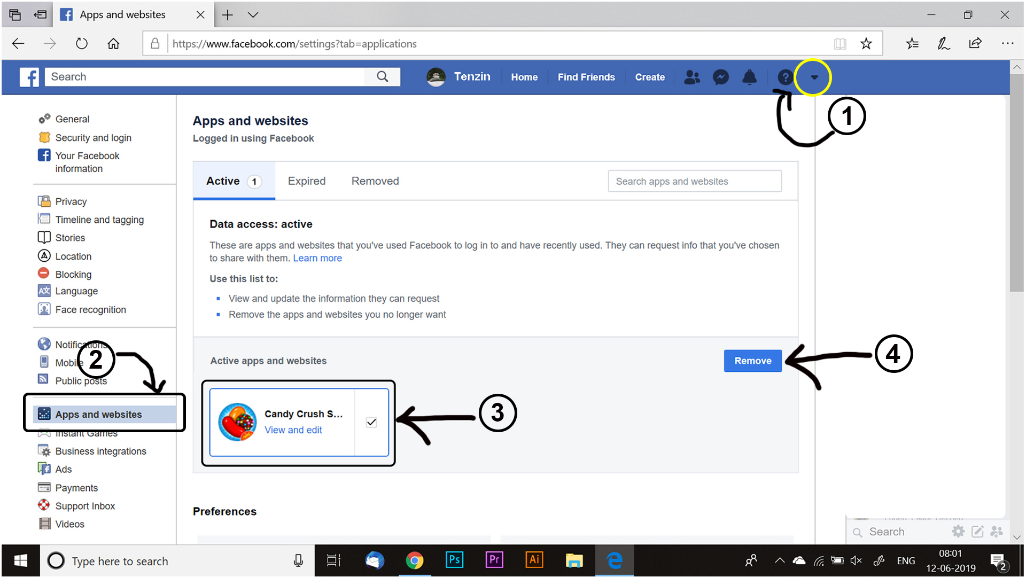Open Adobe Illustrator from the taskbar
The width and height of the screenshot is (1026, 577).
534,560
